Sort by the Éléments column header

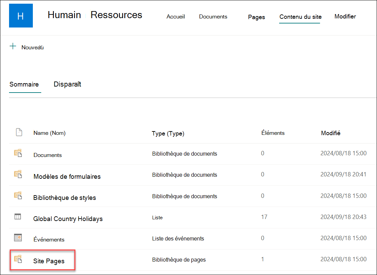pyautogui.click(x=273, y=133)
